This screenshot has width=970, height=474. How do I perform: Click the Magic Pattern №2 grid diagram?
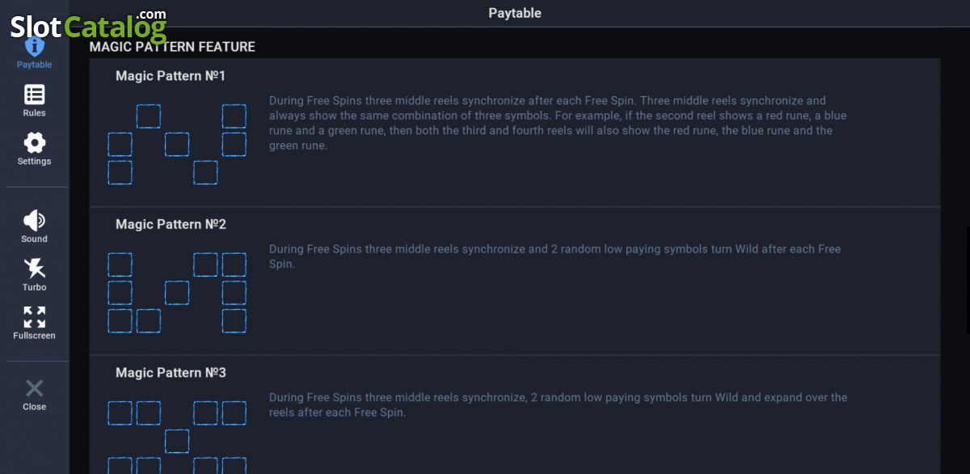click(x=177, y=293)
